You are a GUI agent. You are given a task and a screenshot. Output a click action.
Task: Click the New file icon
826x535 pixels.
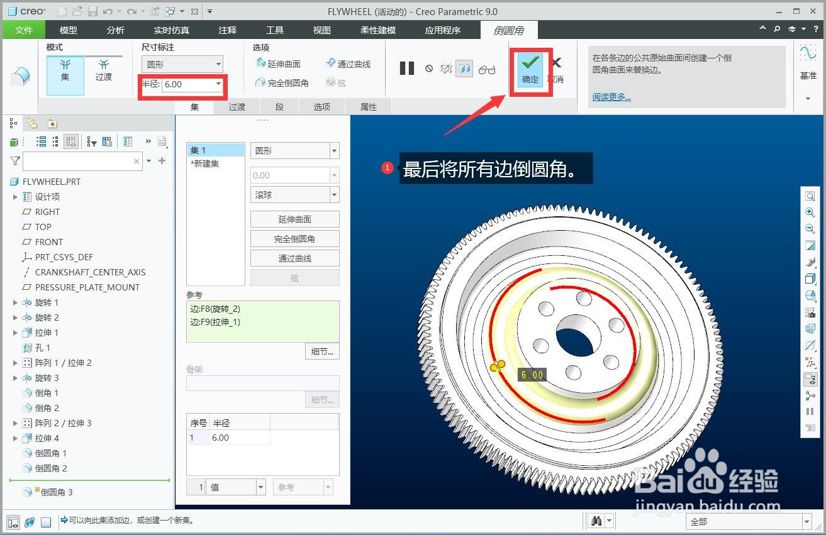coord(62,11)
